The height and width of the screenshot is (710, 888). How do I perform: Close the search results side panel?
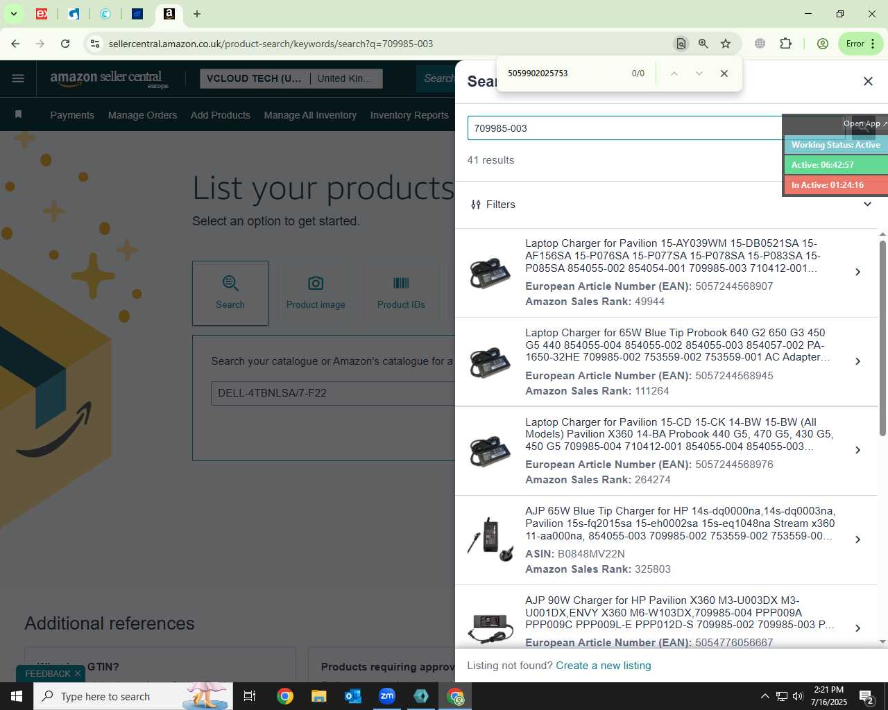(x=868, y=81)
